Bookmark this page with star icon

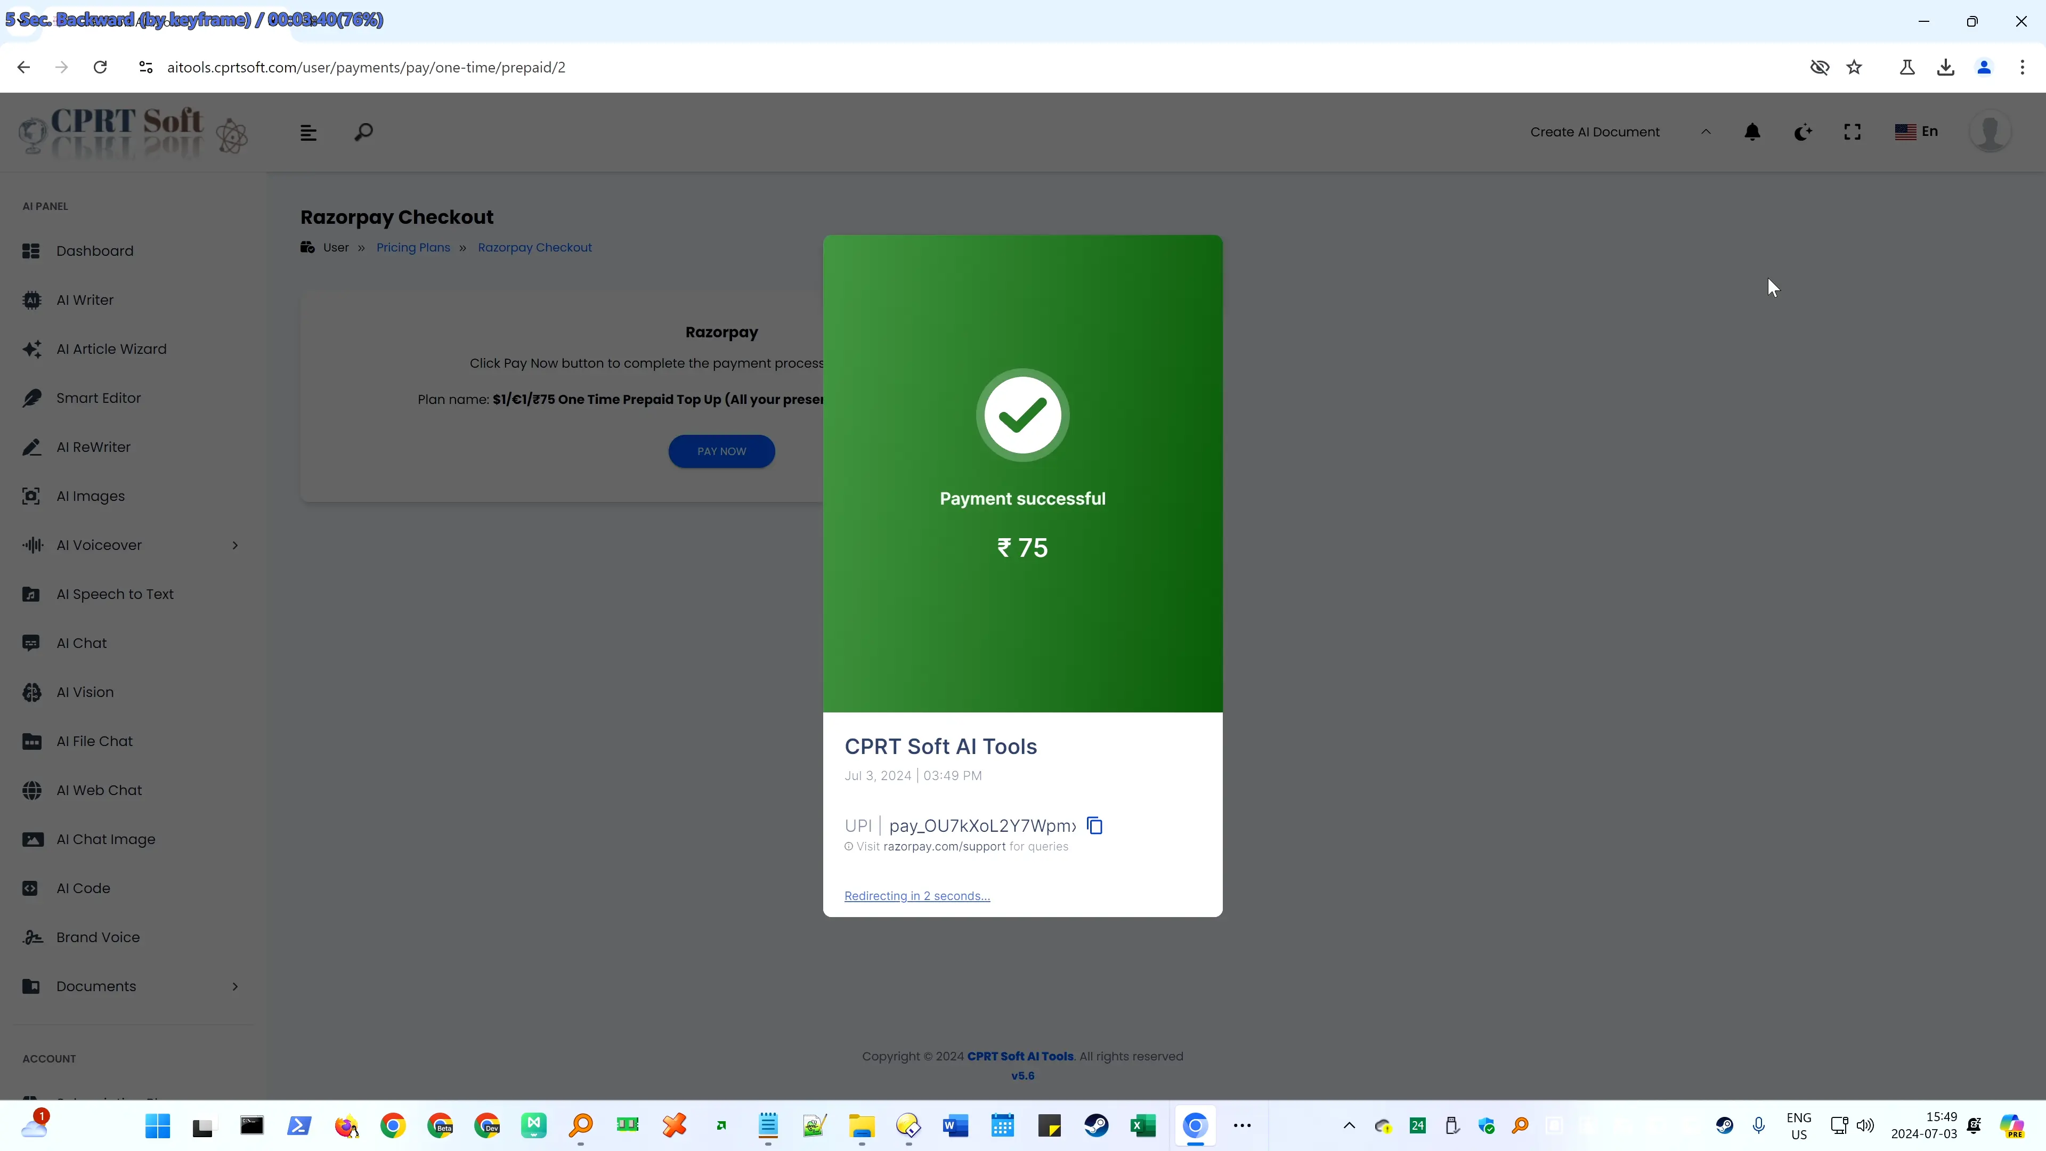[1854, 68]
